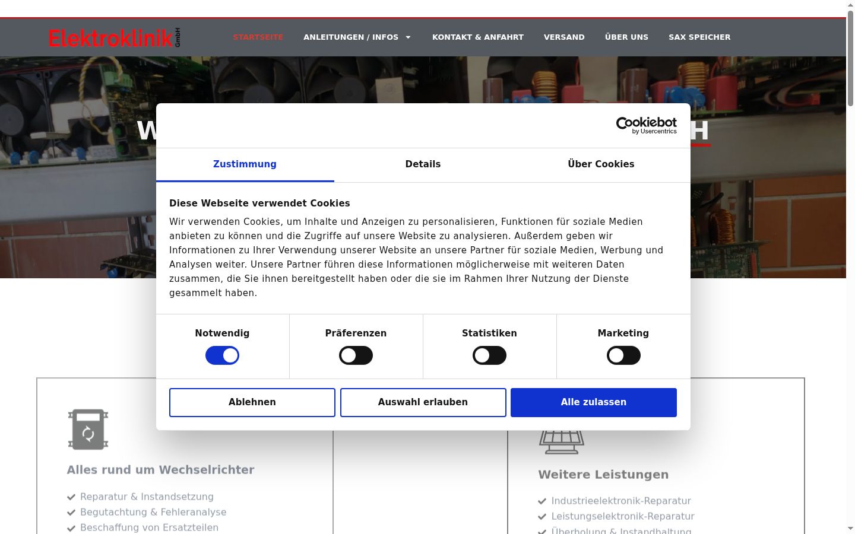Viewport: 855px width, 534px height.
Task: Toggle the Notwendig cookie switch
Action: tap(222, 355)
